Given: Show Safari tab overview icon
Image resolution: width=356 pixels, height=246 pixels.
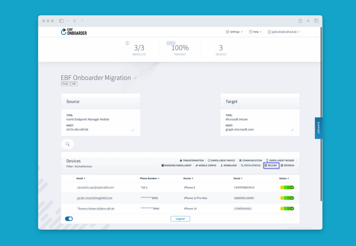Looking at the screenshot, I should click(x=316, y=21).
